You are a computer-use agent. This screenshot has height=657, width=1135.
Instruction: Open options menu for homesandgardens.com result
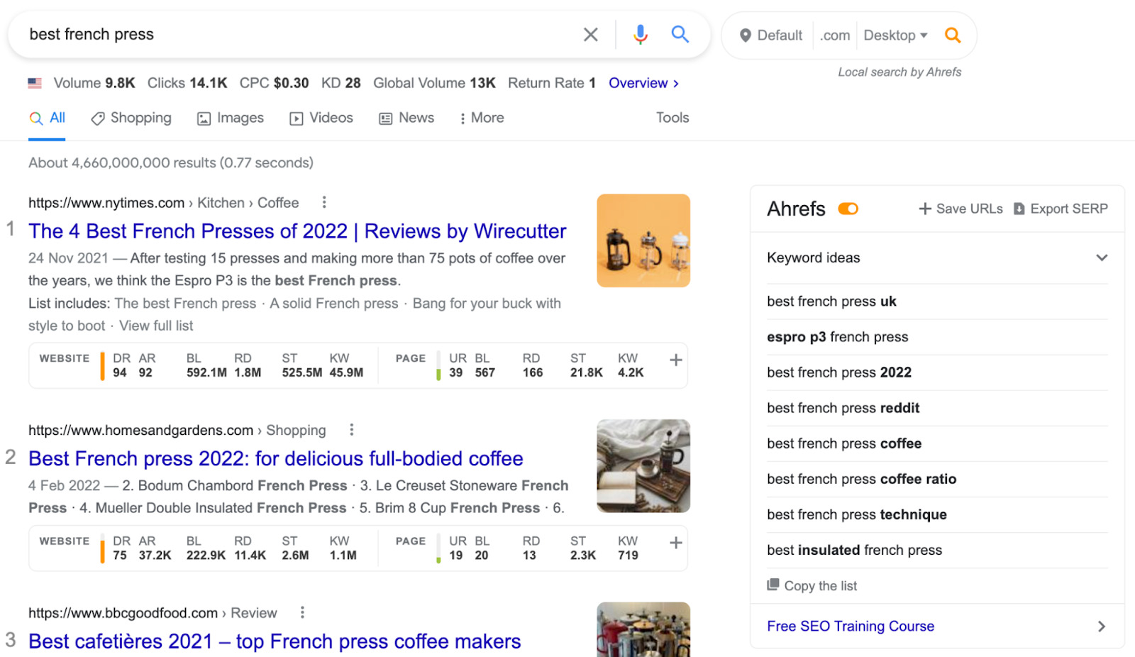(351, 430)
